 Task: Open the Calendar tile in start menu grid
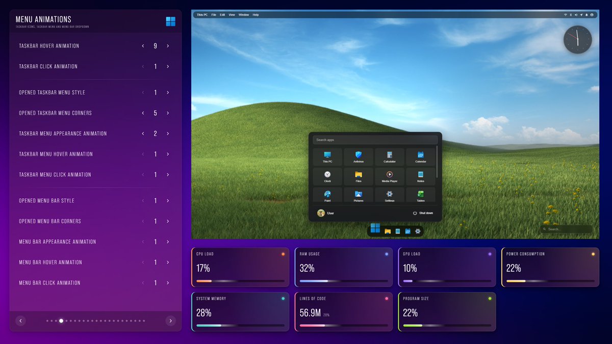pyautogui.click(x=421, y=157)
